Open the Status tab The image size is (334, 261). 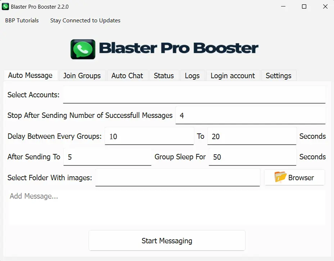164,76
